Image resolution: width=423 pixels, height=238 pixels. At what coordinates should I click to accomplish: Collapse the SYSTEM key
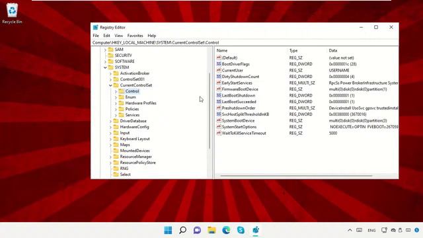click(105, 67)
